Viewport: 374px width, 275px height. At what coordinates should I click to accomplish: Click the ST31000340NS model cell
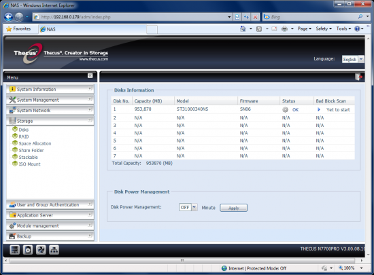click(192, 109)
